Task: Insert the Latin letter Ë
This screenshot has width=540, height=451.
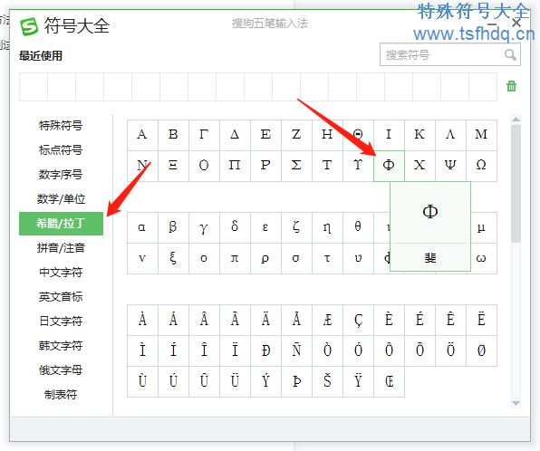Action: point(481,321)
